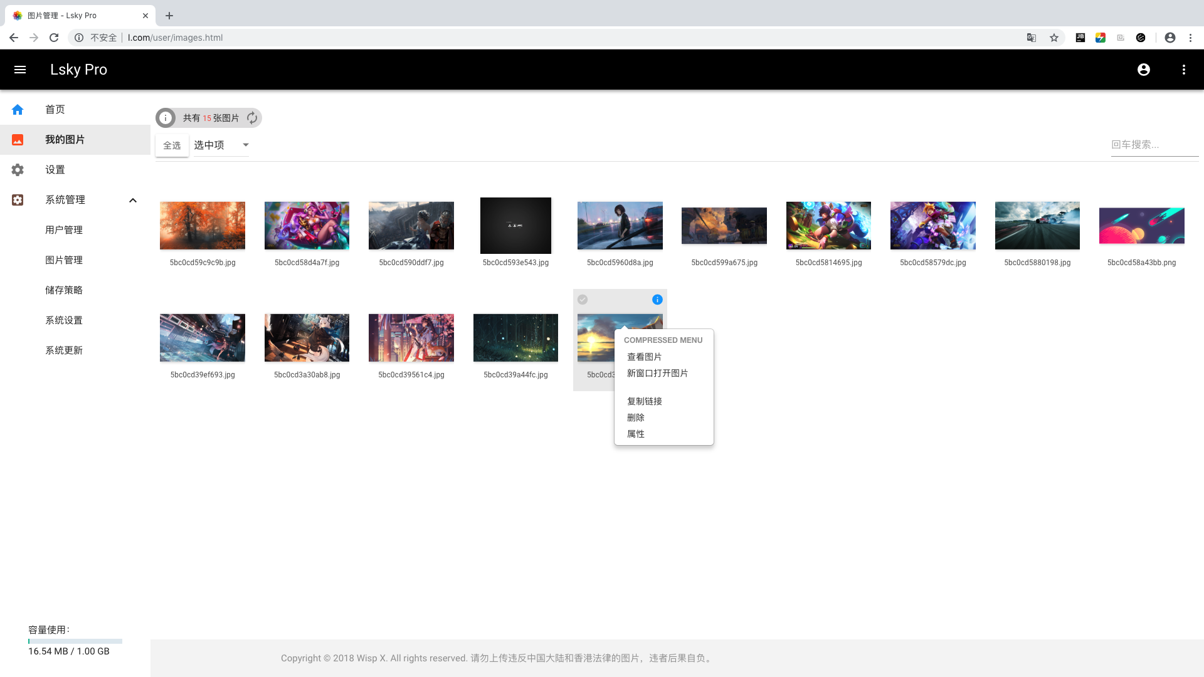Open 储存策略 in sidebar

coord(64,290)
